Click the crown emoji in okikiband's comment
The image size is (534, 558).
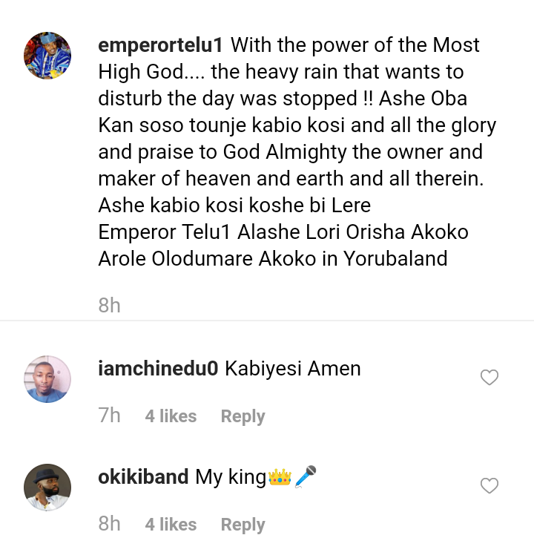pos(280,477)
